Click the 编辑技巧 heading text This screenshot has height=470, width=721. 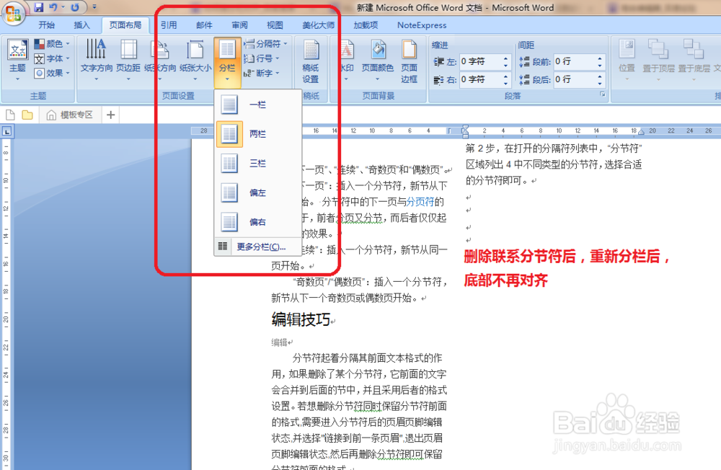click(x=301, y=319)
